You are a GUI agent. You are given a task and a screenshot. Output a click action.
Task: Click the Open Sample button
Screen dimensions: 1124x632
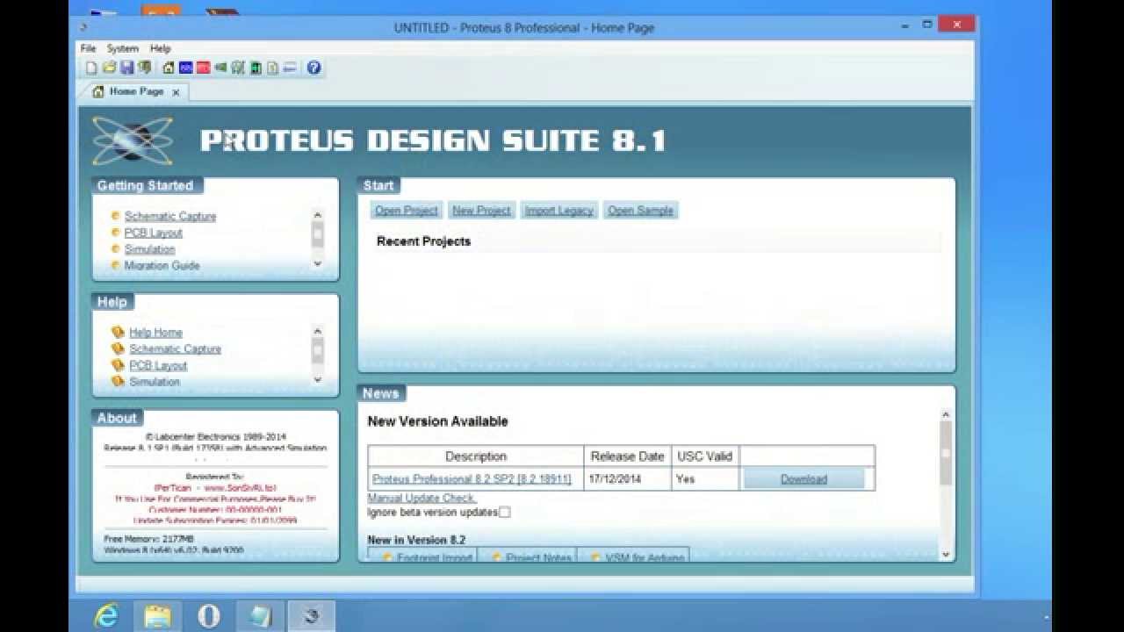pos(641,211)
